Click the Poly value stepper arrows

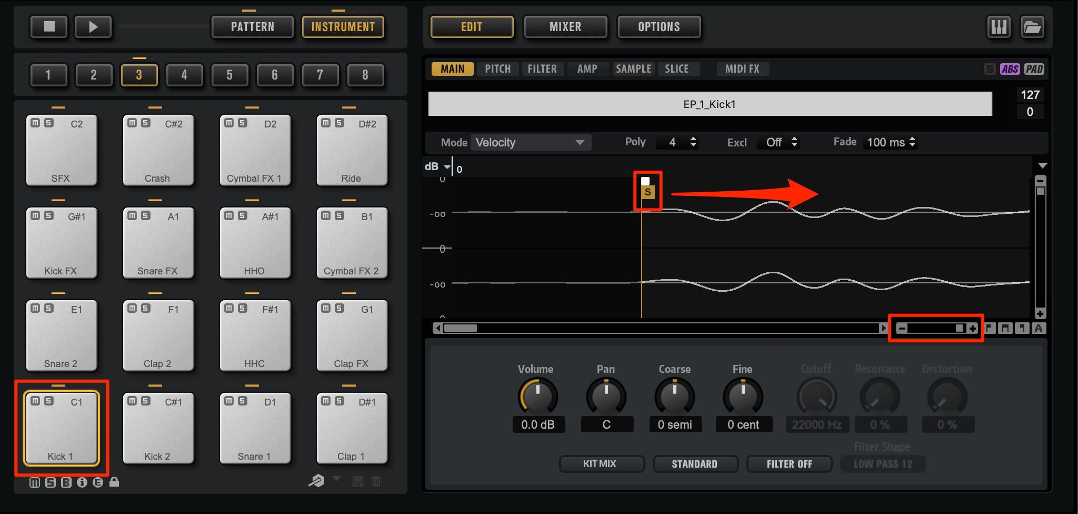tap(693, 142)
